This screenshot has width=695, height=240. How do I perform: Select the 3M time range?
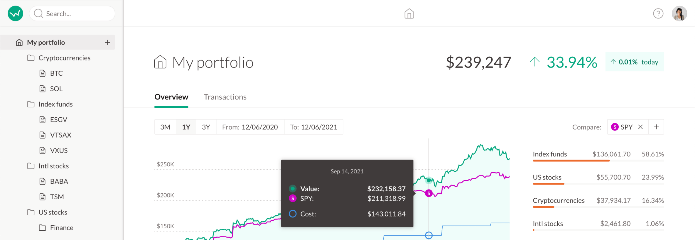click(165, 127)
